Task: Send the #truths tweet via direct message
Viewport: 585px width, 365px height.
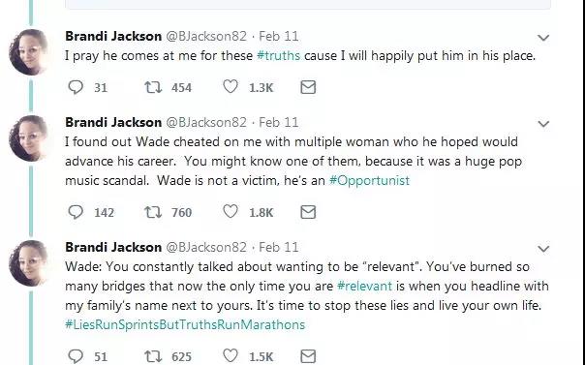Action: click(x=308, y=87)
